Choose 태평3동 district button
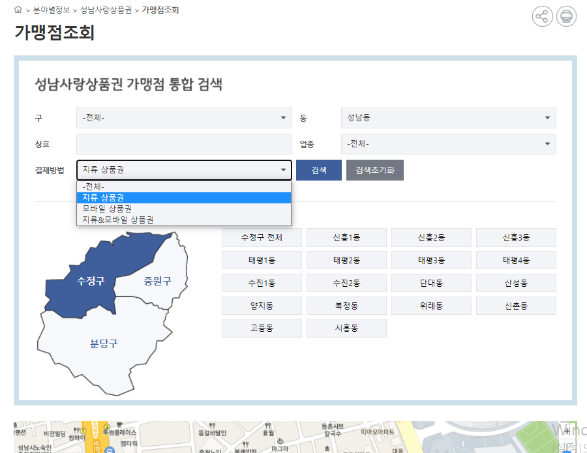 click(x=431, y=260)
